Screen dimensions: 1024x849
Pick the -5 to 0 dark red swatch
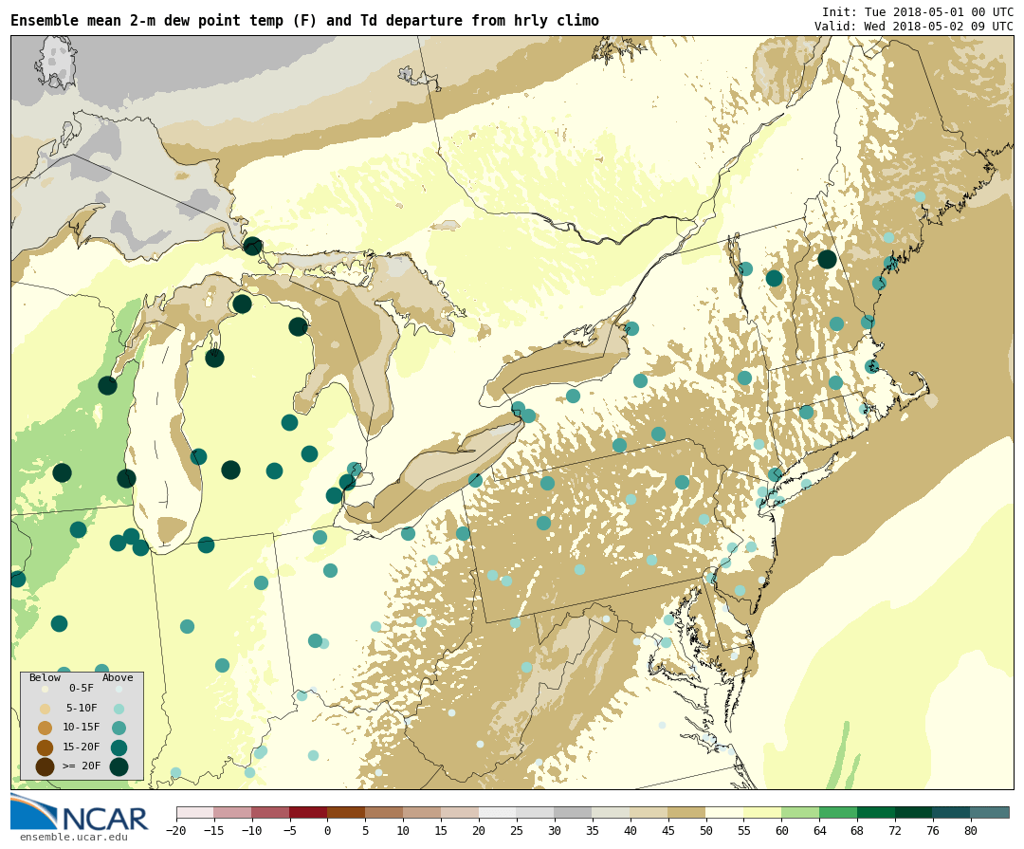[x=308, y=812]
